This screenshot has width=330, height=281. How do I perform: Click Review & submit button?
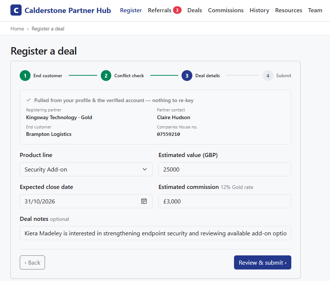tap(262, 262)
